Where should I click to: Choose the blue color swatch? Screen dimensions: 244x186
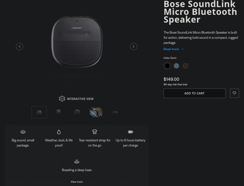tap(176, 66)
